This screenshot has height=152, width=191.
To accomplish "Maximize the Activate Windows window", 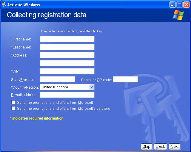I will (x=179, y=4).
